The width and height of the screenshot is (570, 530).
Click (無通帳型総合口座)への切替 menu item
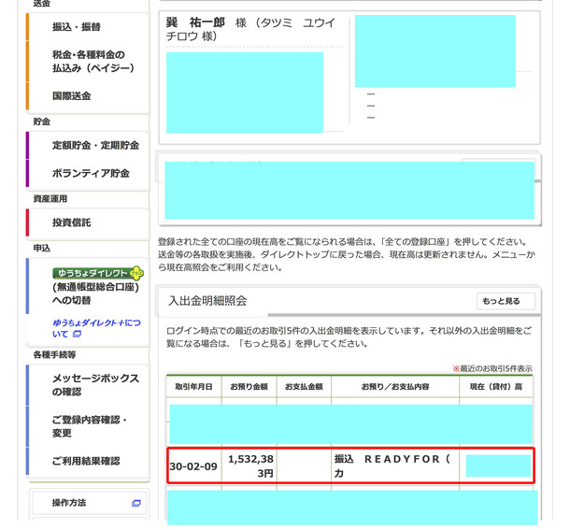[x=95, y=294]
